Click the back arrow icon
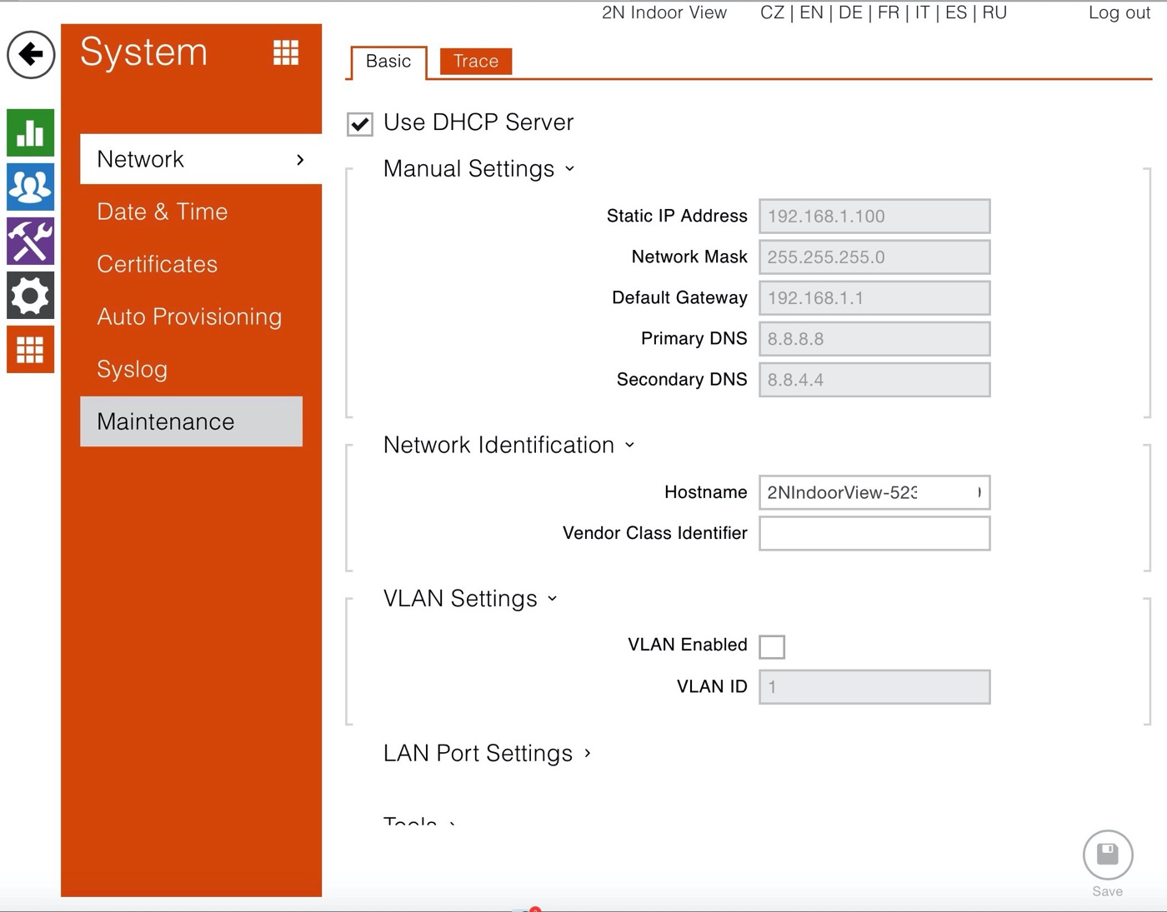Image resolution: width=1167 pixels, height=912 pixels. pyautogui.click(x=31, y=55)
